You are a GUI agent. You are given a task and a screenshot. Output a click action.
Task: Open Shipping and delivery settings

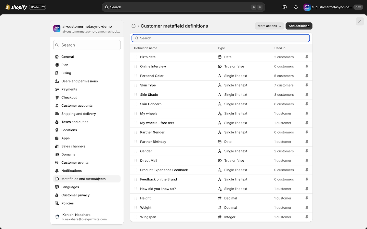pyautogui.click(x=78, y=113)
